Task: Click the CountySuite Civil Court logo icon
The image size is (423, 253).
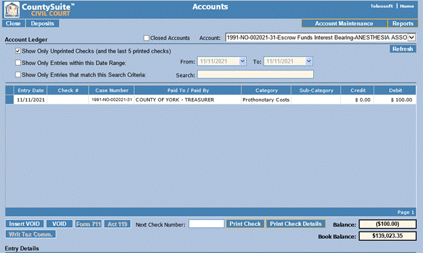Action: (12, 9)
